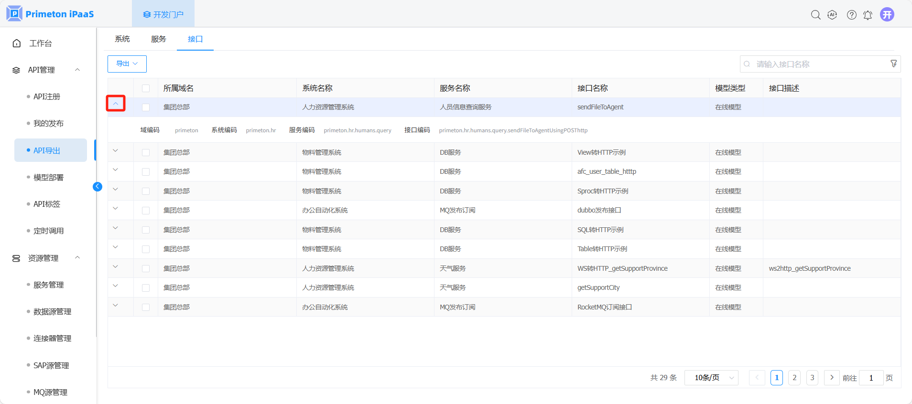The image size is (912, 404).
Task: Click the user avatar icon
Action: [x=887, y=15]
